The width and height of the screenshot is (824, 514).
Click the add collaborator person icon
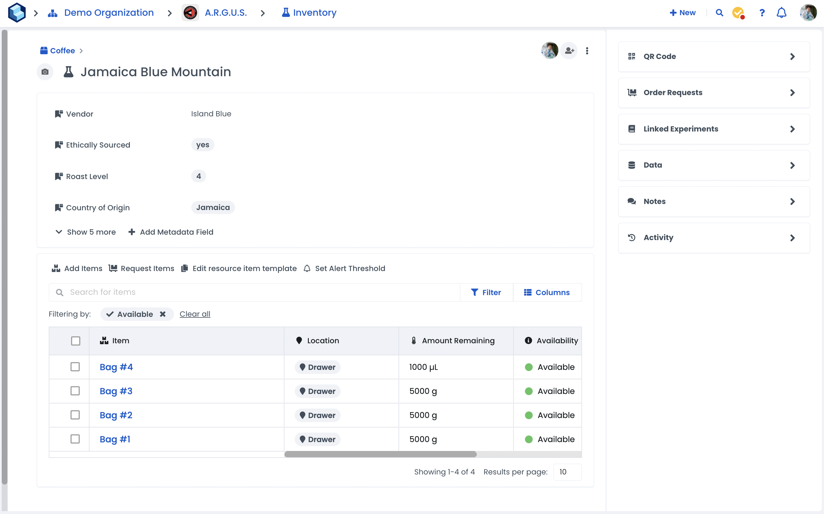pos(569,51)
